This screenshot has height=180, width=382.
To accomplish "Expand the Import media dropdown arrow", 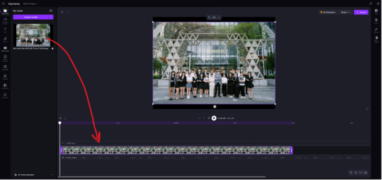I will pyautogui.click(x=51, y=17).
